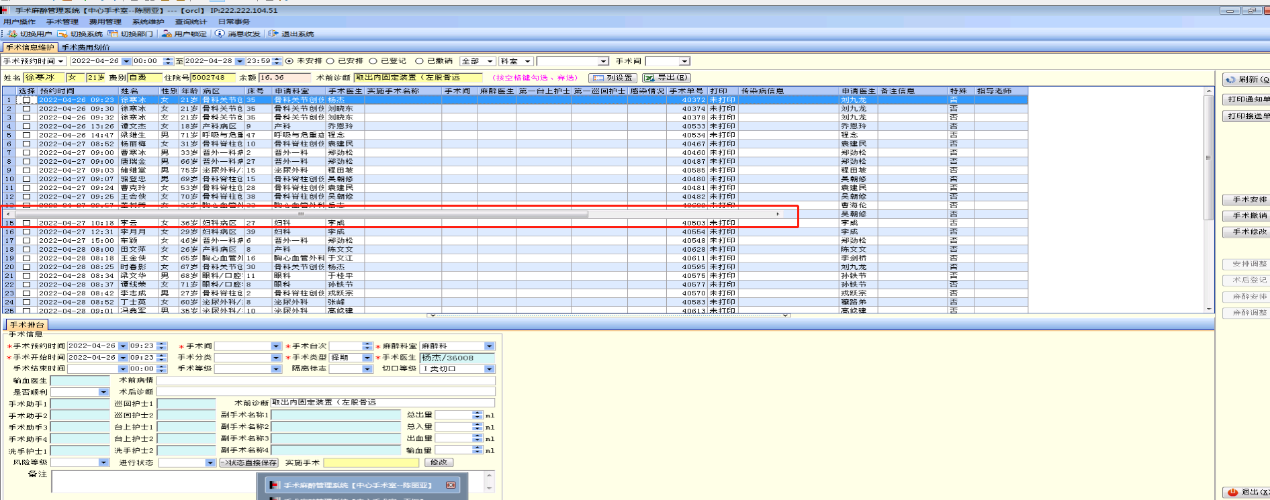Image resolution: width=1270 pixels, height=500 pixels.
Task: Click the 切换系统 switch system icon
Action: click(62, 34)
